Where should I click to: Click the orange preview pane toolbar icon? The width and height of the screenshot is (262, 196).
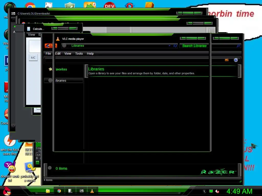(227, 60)
